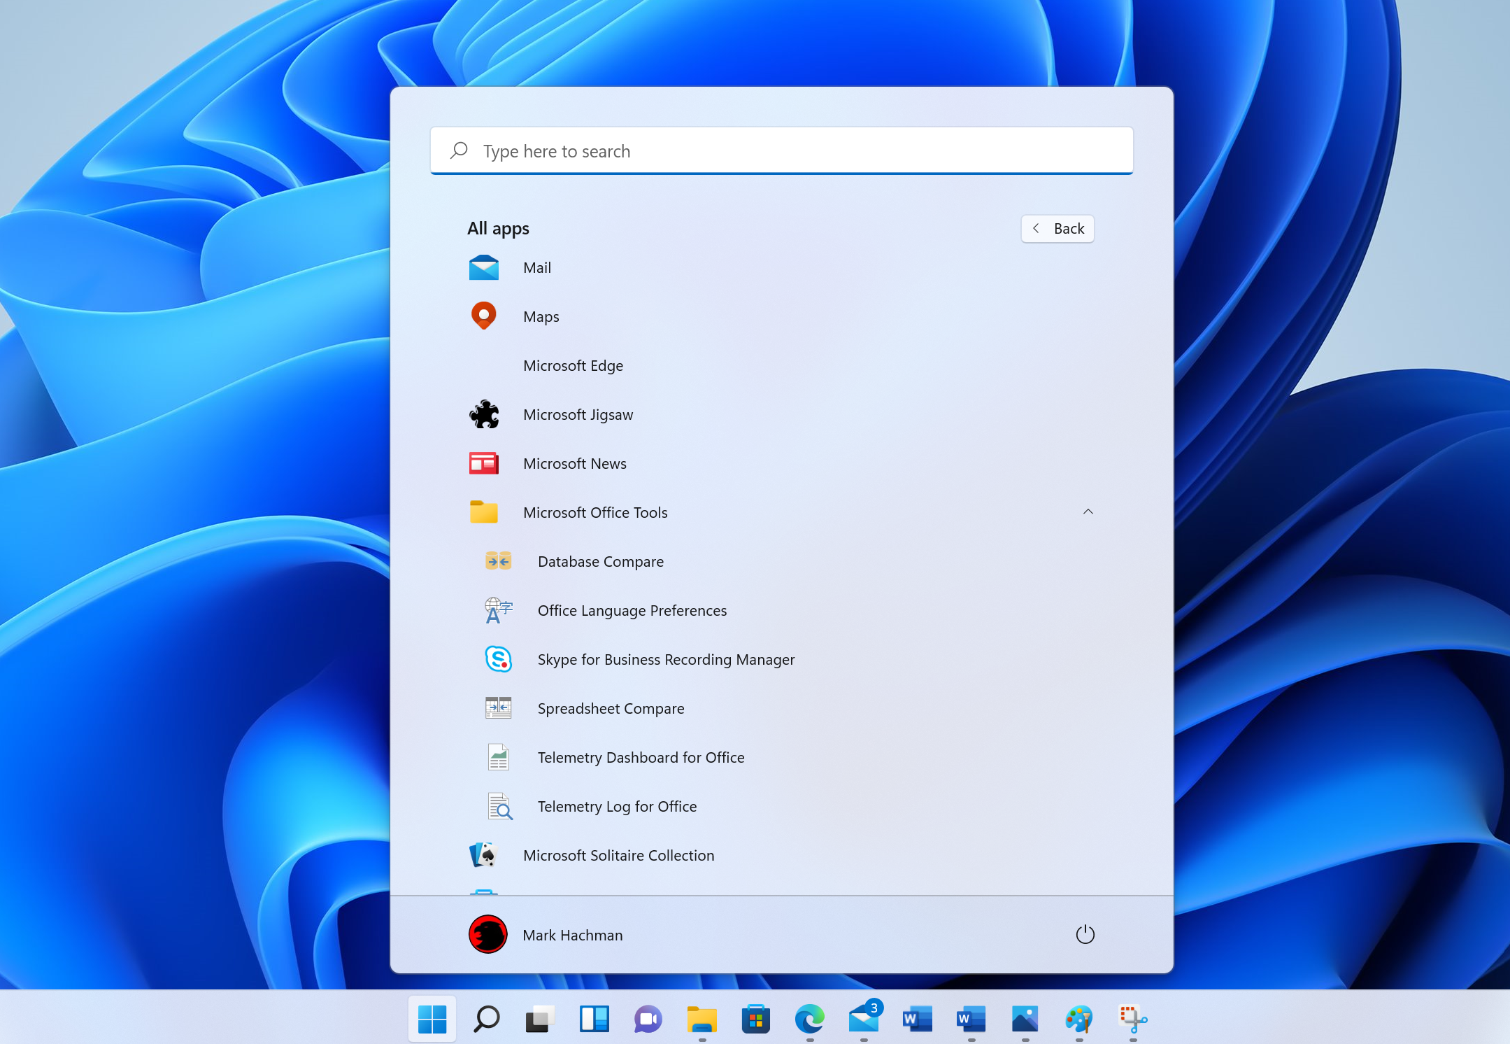Open taskbar Search magnifier
This screenshot has width=1510, height=1044.
486,1019
